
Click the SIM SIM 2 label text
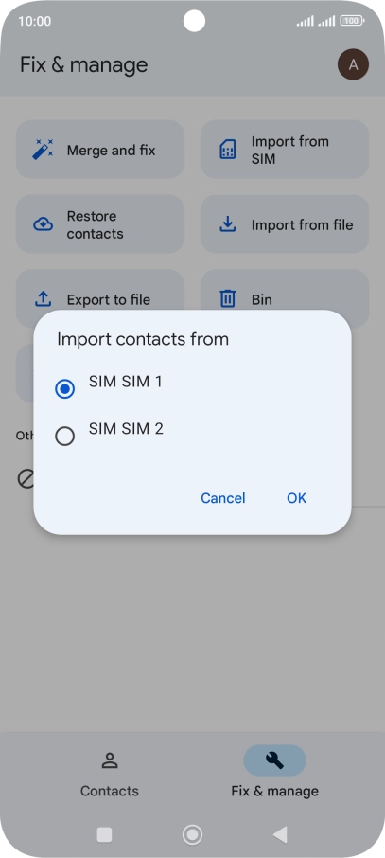click(127, 428)
